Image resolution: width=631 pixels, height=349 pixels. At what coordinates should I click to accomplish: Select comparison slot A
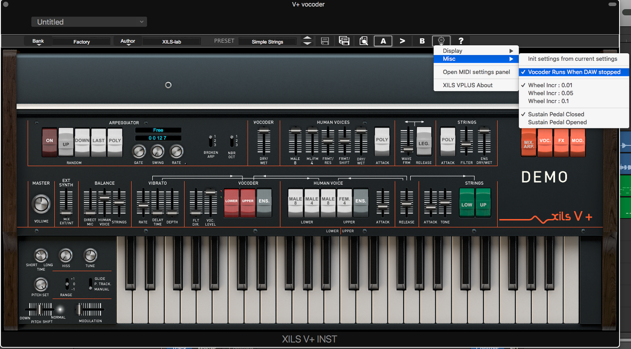click(383, 41)
